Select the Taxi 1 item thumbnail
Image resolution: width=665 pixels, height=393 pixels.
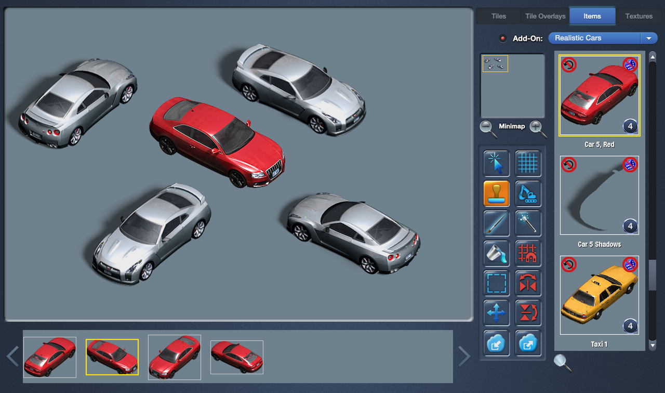600,295
